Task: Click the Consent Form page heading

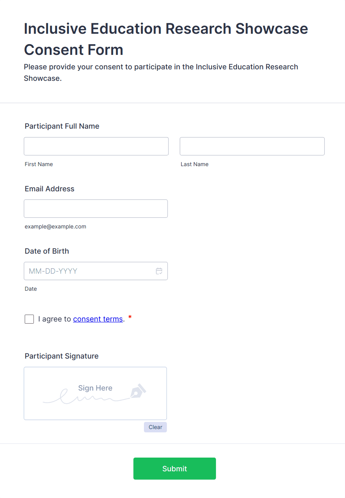Action: (166, 39)
